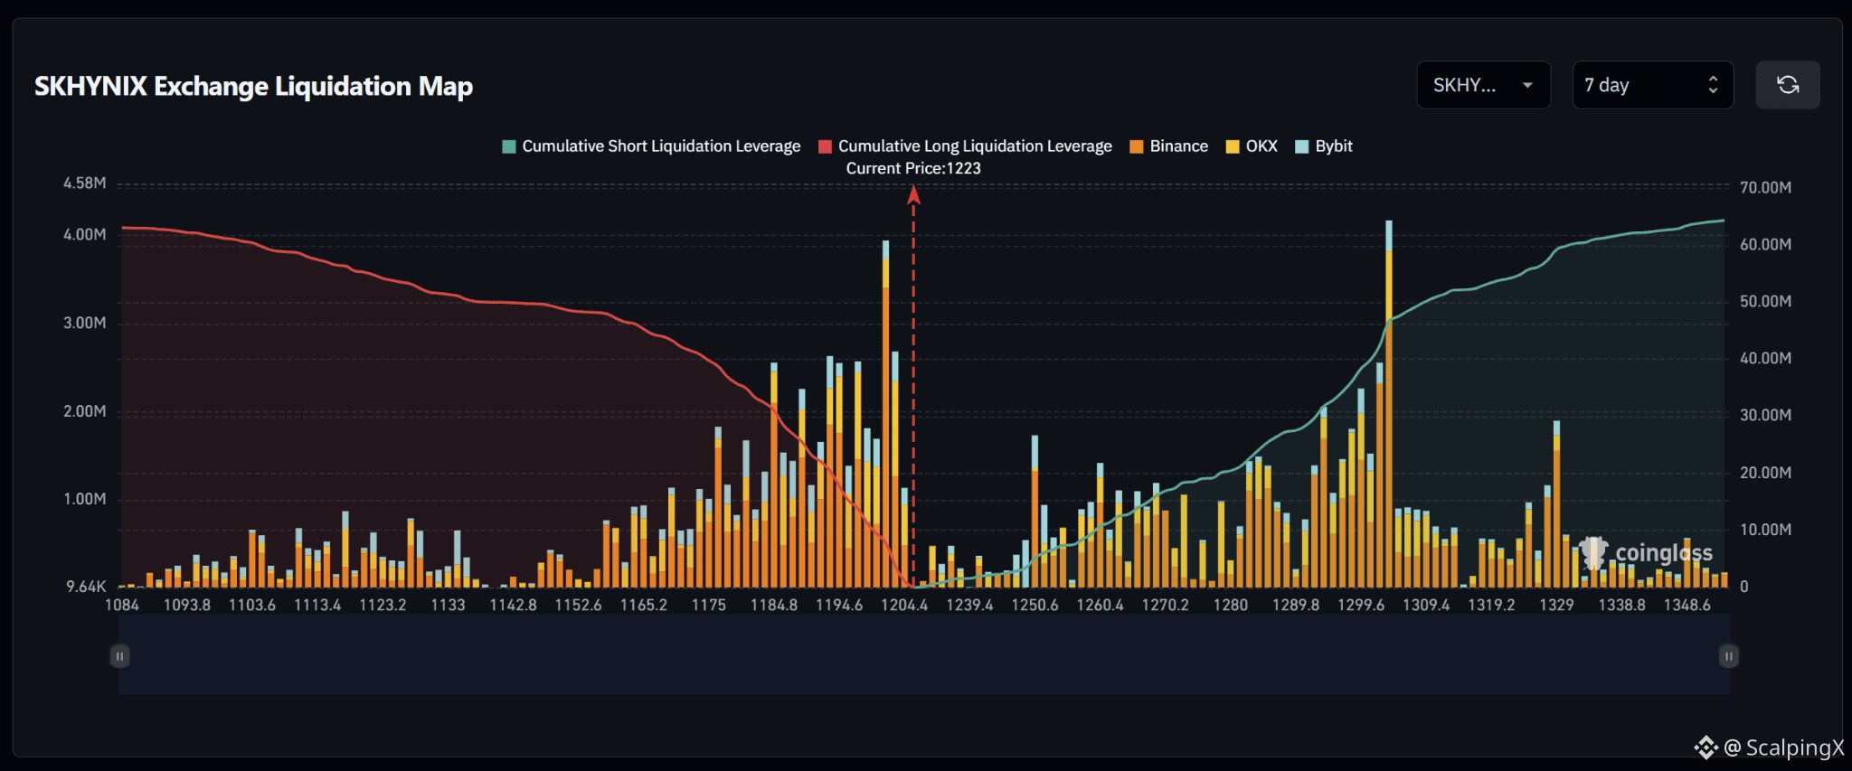Grab the right zoom slider handle
The width and height of the screenshot is (1852, 771).
coord(1728,656)
